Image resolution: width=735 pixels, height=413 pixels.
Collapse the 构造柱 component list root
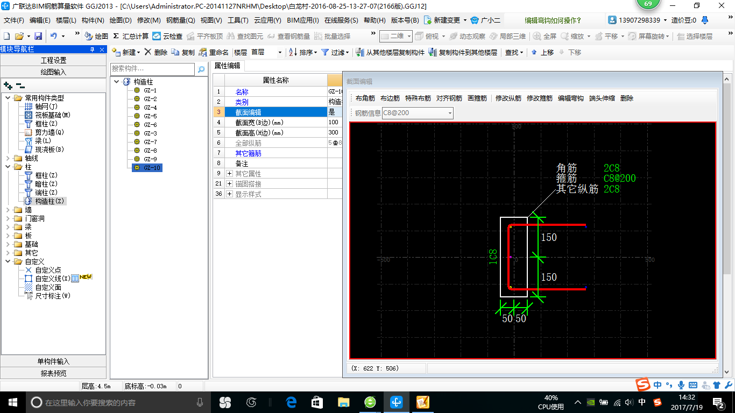tap(117, 82)
